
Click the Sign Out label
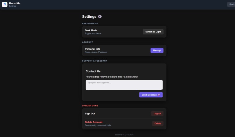click(90, 113)
